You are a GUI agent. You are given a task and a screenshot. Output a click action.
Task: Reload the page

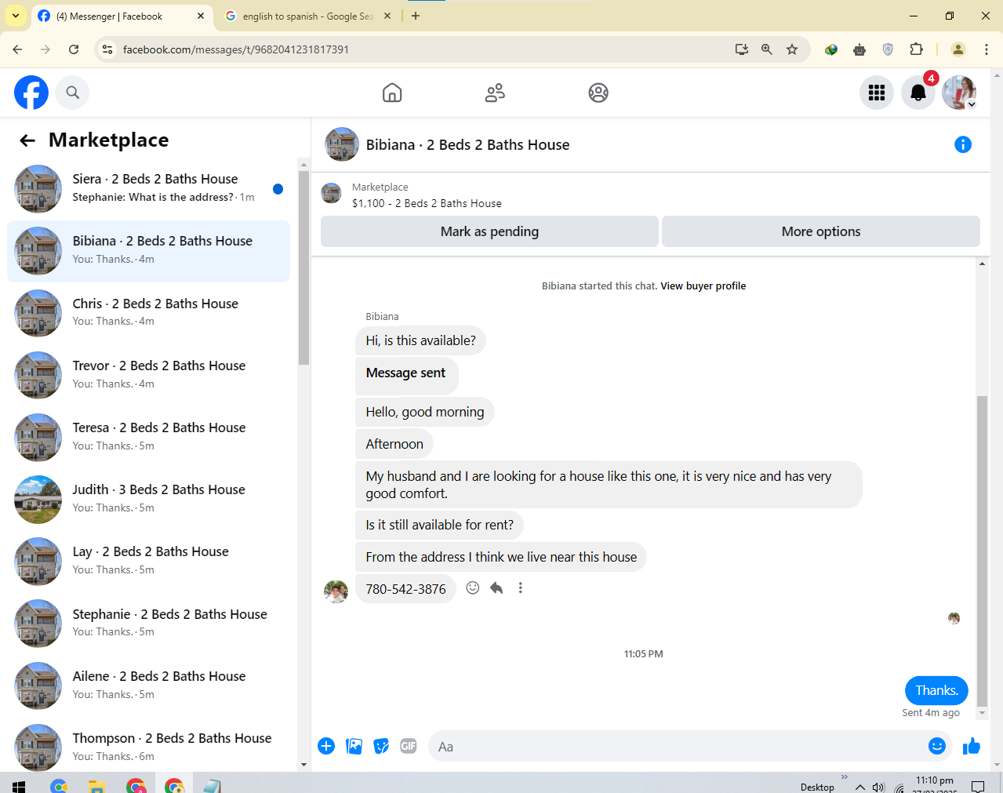tap(74, 49)
